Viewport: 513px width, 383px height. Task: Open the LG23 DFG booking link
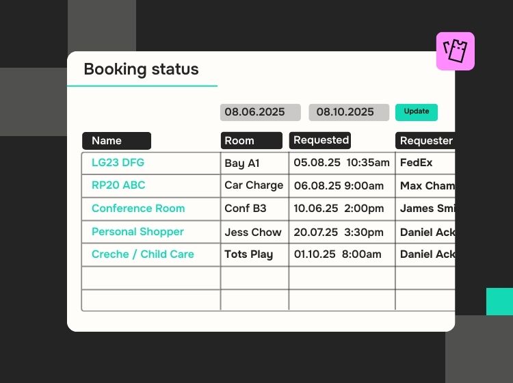[118, 163]
